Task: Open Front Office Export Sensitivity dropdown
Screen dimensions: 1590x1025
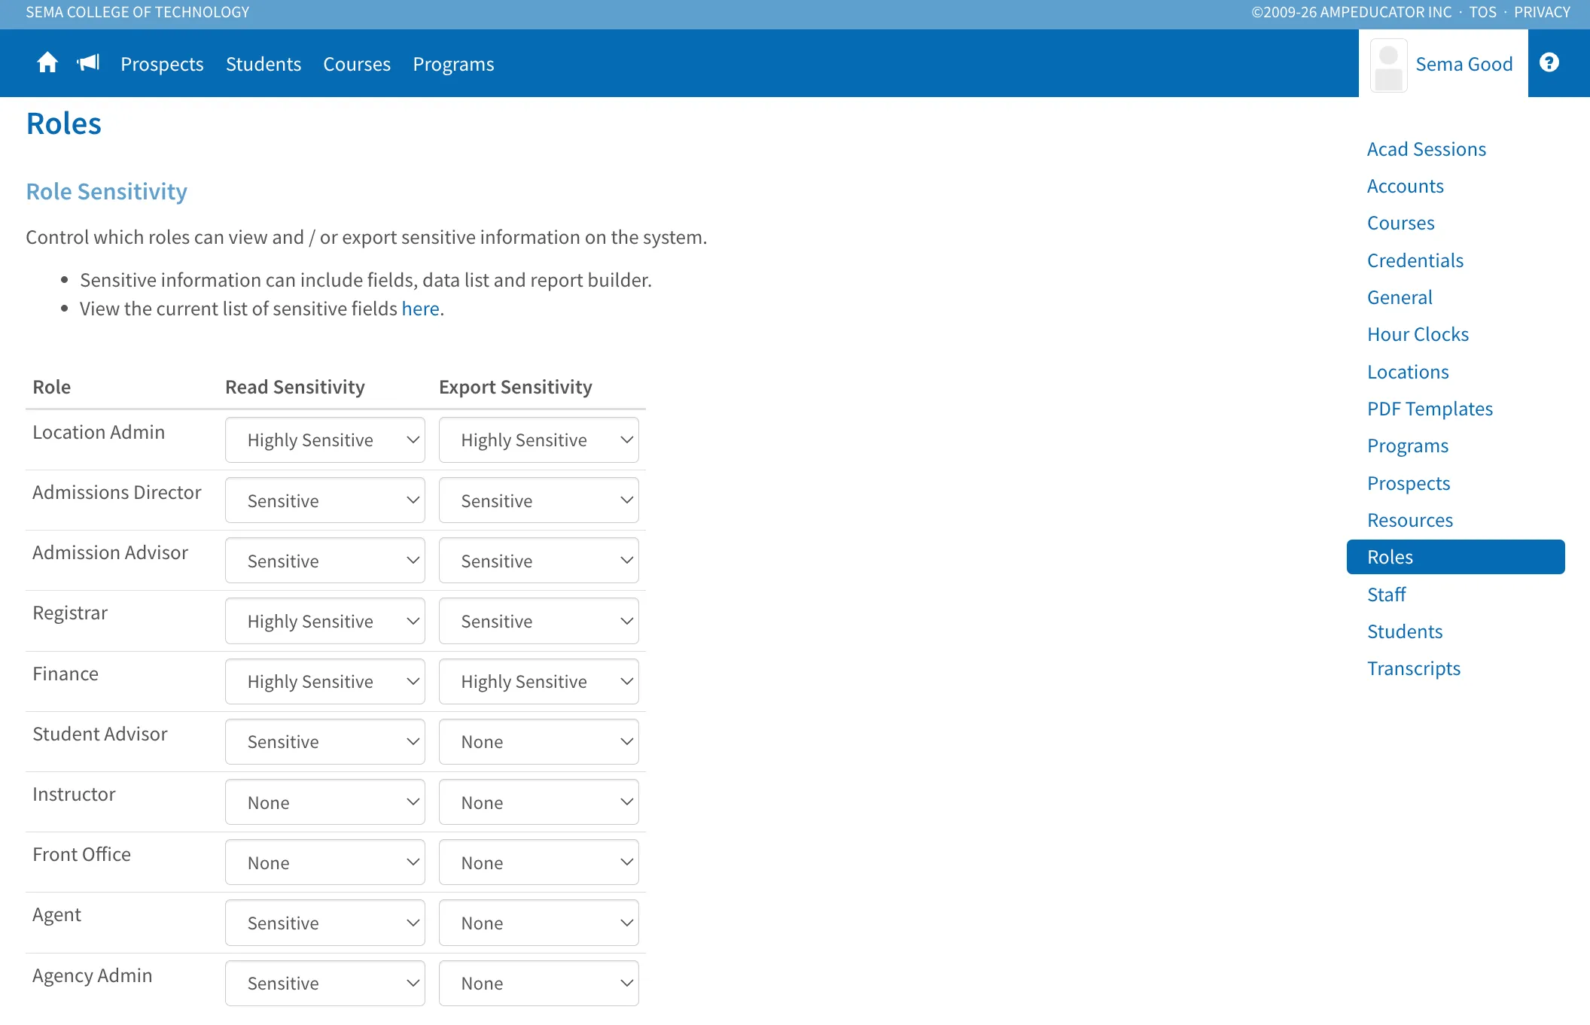Action: click(538, 862)
